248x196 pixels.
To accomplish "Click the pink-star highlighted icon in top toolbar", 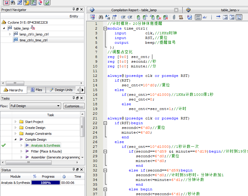I will tap(6, 2).
